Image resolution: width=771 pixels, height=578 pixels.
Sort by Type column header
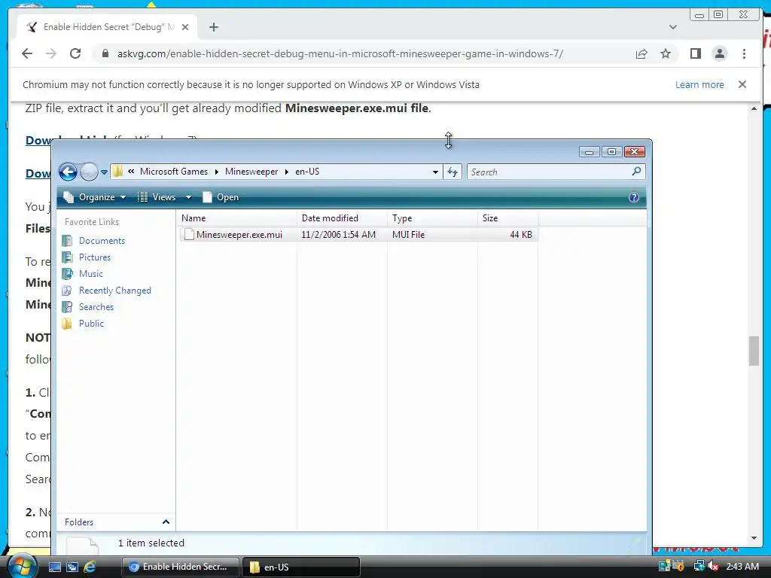[x=432, y=218]
